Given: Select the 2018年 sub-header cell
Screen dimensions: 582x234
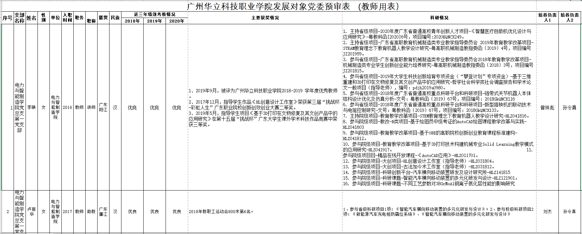Looking at the screenshot, I should tap(132, 21).
